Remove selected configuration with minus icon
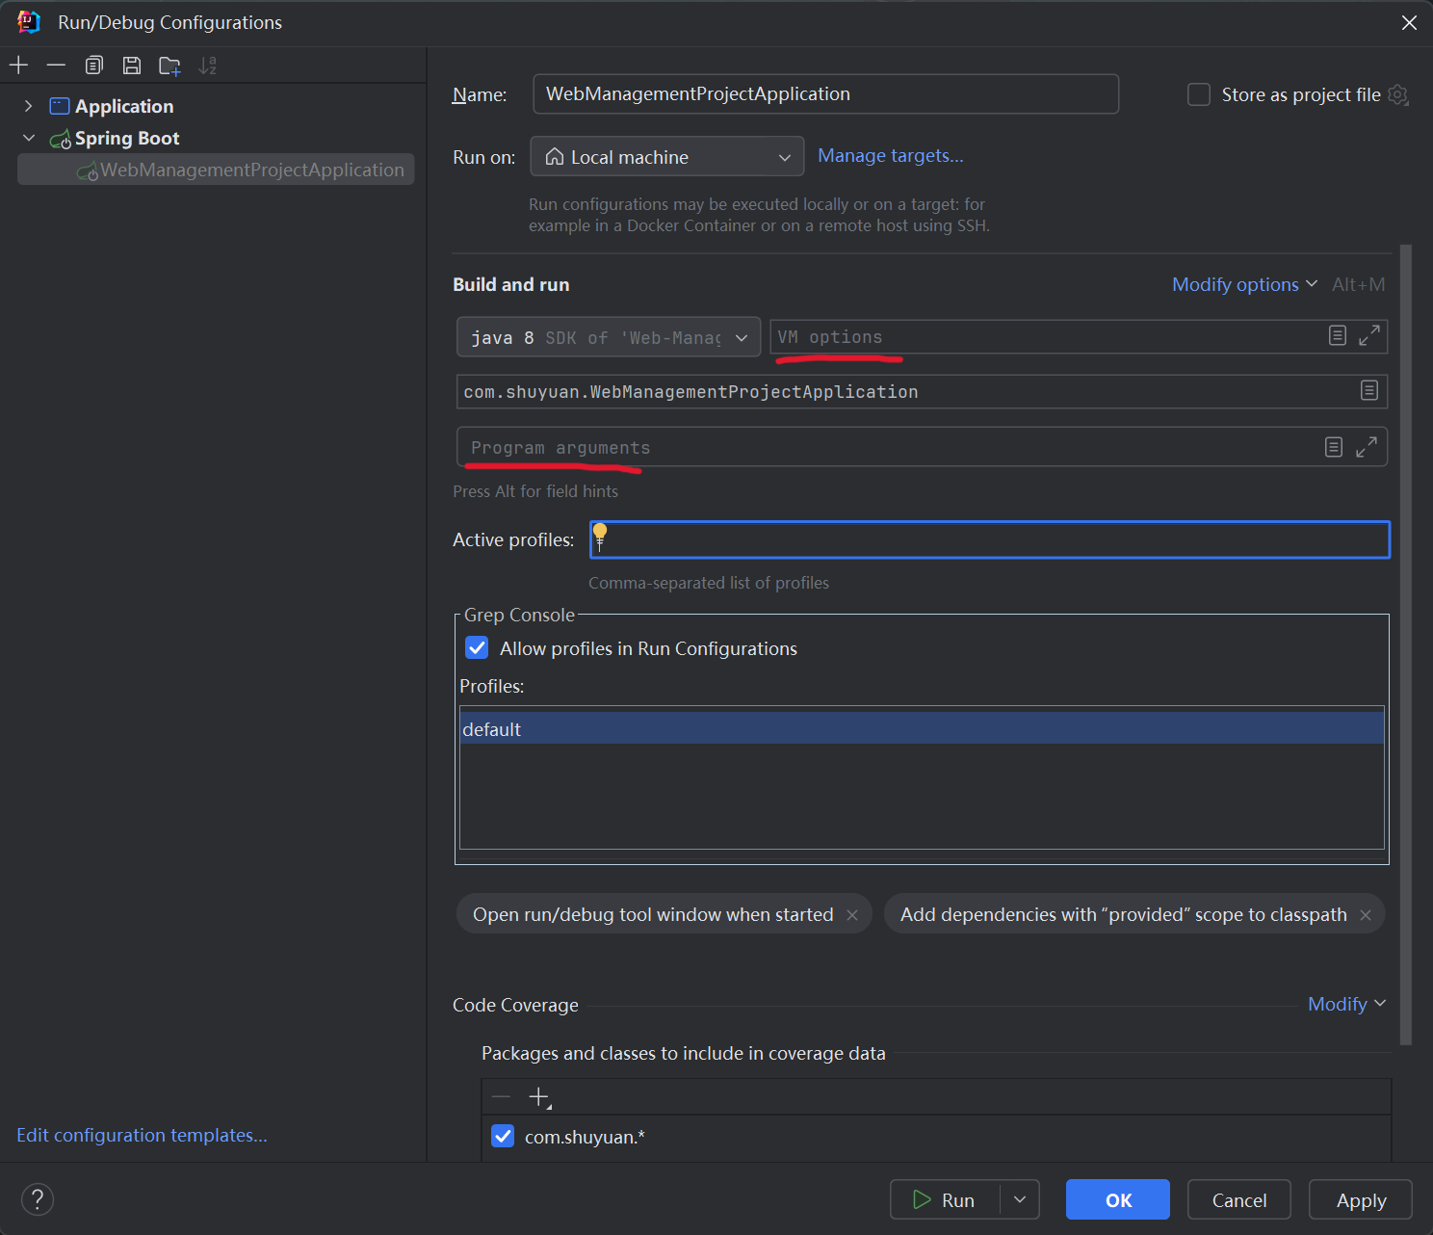 click(x=56, y=66)
